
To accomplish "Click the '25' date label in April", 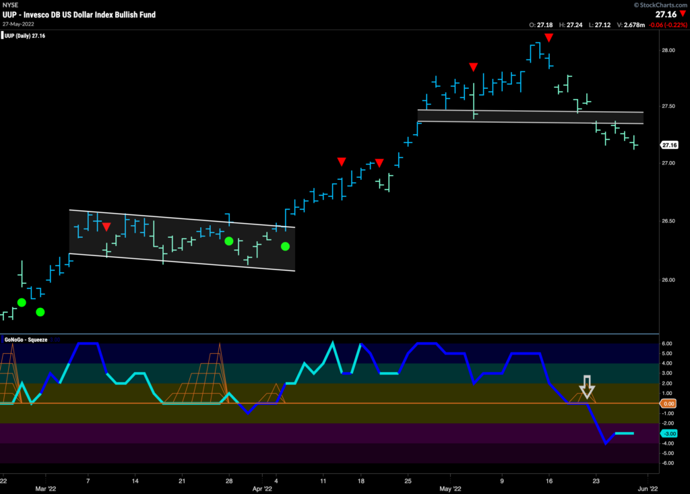I will (408, 481).
